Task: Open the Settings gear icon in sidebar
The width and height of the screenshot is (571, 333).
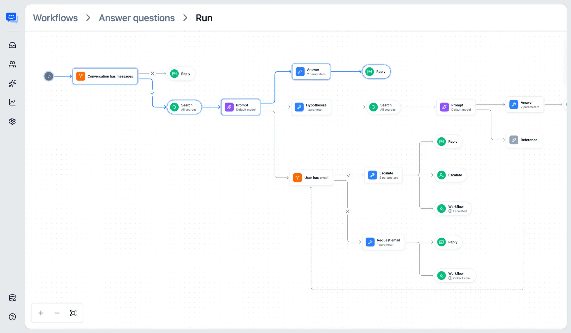Action: point(12,121)
